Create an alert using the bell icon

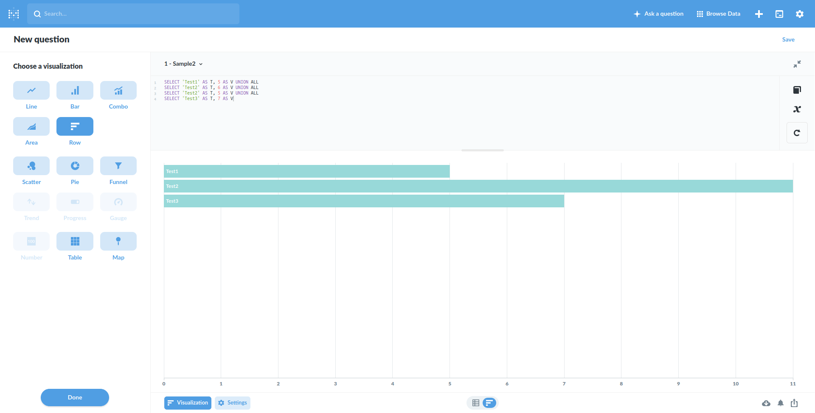tap(780, 403)
